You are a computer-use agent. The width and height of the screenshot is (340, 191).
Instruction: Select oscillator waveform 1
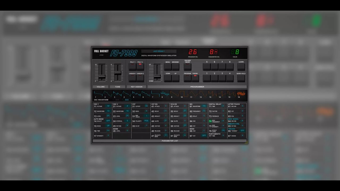click(98, 94)
